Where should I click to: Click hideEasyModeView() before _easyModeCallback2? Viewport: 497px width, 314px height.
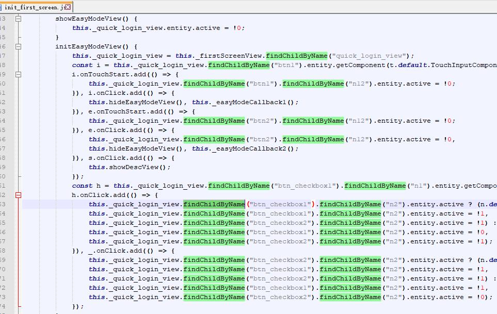[146, 148]
